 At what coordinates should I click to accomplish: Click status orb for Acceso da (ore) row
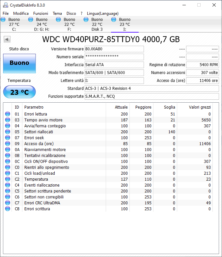coord(8,143)
